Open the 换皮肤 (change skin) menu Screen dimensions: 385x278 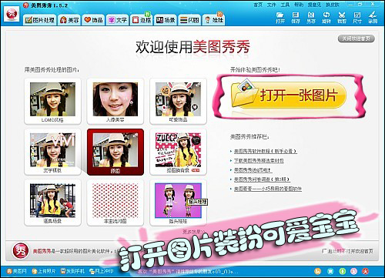[333, 5]
